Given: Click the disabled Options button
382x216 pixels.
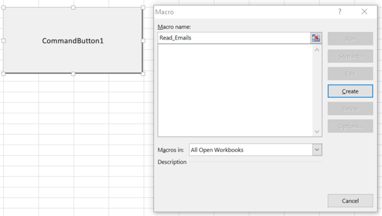Looking at the screenshot, I should coord(350,126).
